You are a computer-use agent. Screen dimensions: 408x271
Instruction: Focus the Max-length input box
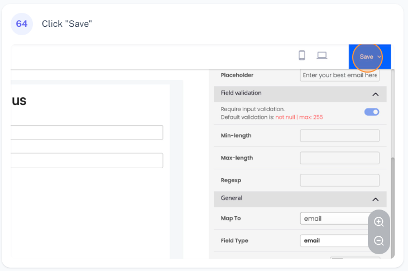pos(339,158)
